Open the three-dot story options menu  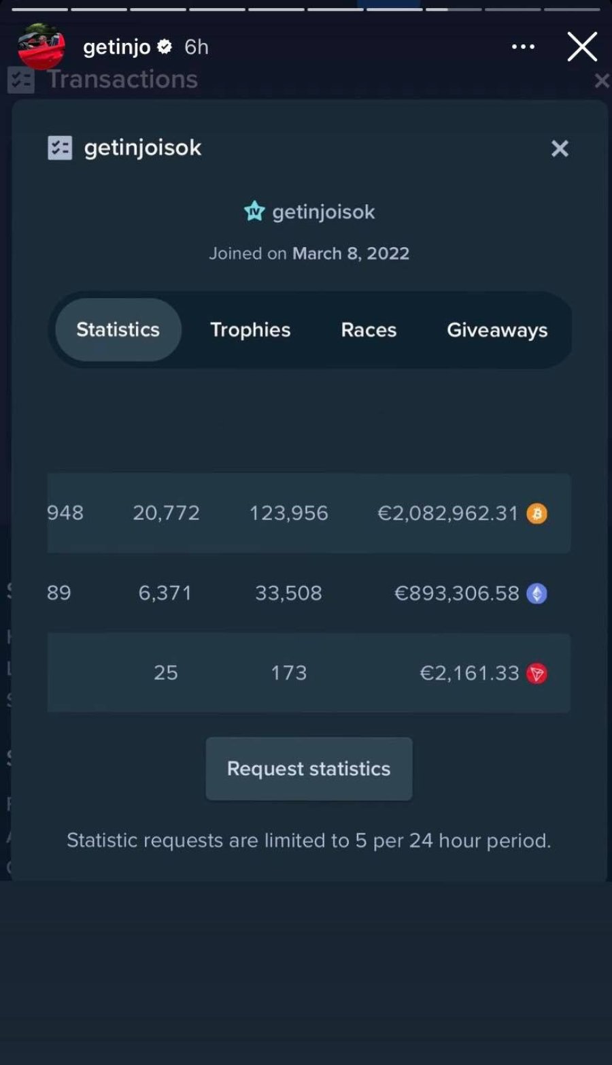tap(523, 47)
